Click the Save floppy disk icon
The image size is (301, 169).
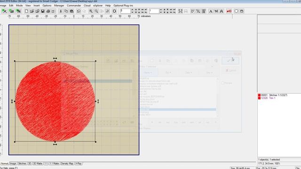(43, 11)
